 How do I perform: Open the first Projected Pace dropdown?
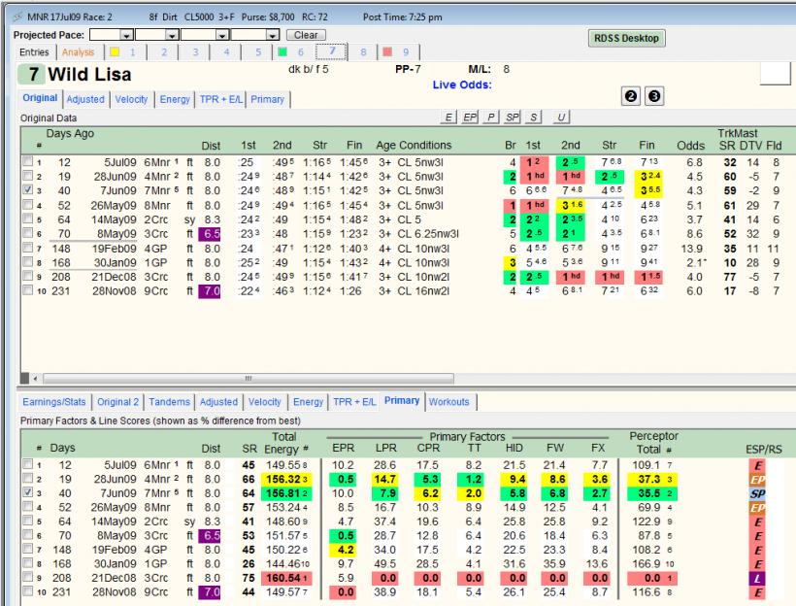tap(126, 35)
